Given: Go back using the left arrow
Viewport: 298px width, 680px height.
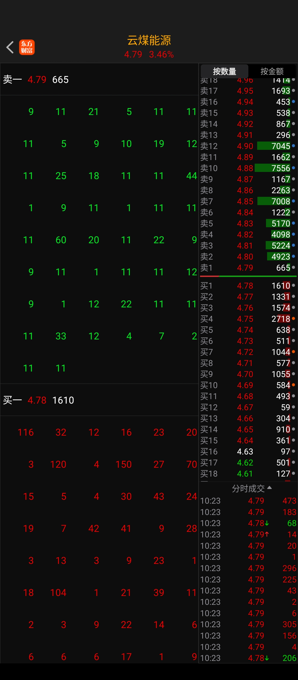Looking at the screenshot, I should tap(10, 47).
